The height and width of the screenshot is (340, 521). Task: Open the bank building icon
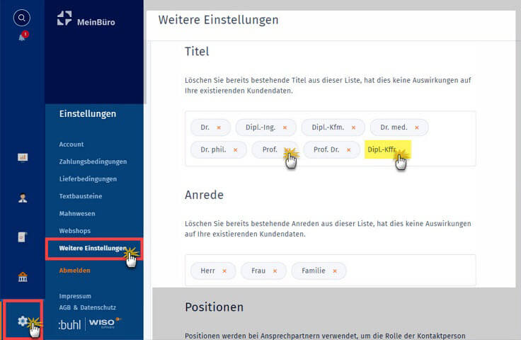click(22, 277)
